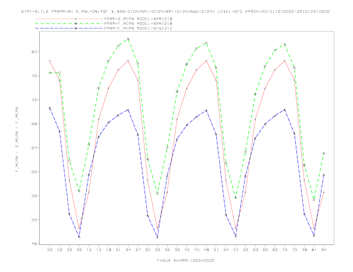Click the red solid line sample in legend
Viewport: 353px width, 272px height.
pos(69,19)
